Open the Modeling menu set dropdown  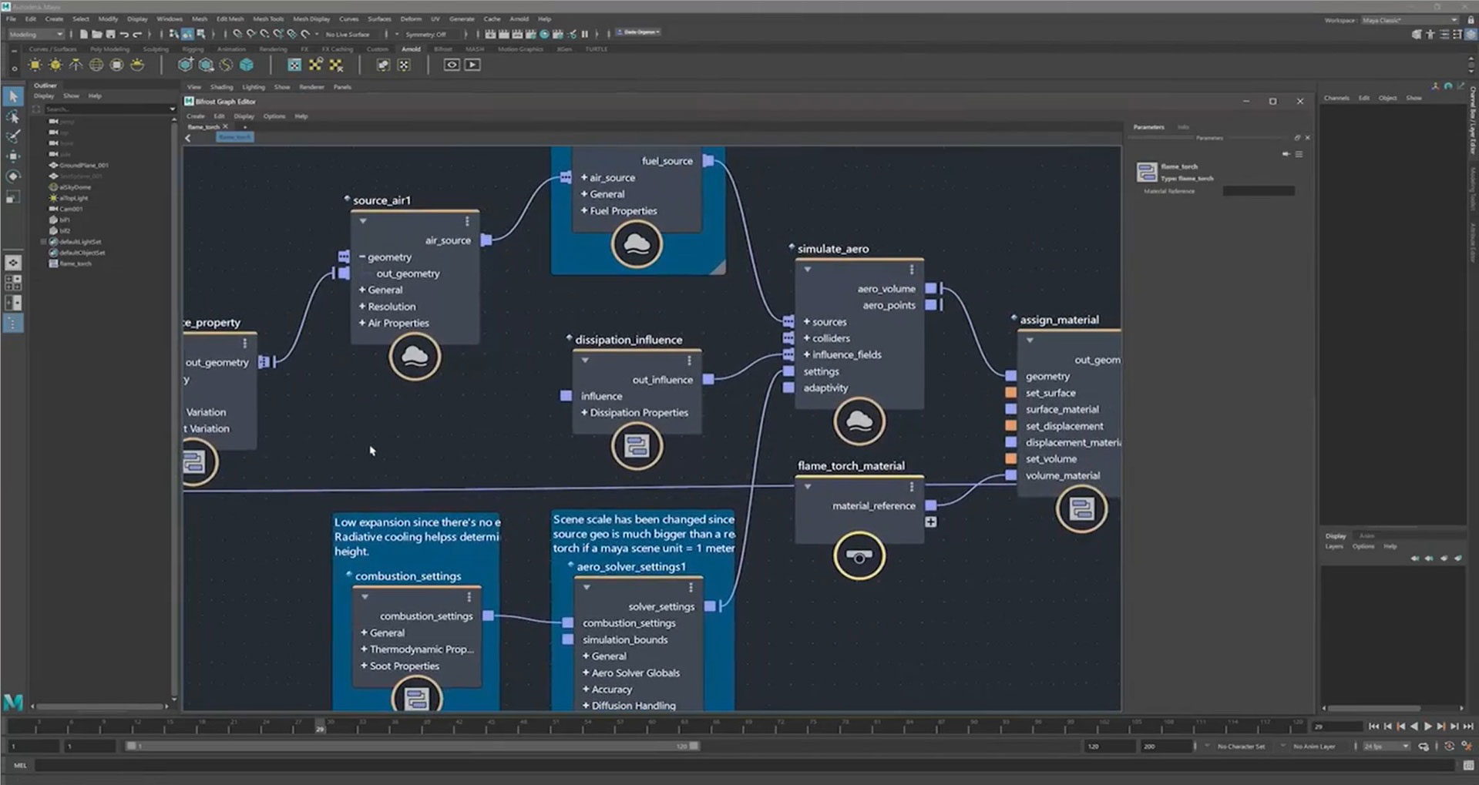pyautogui.click(x=36, y=34)
